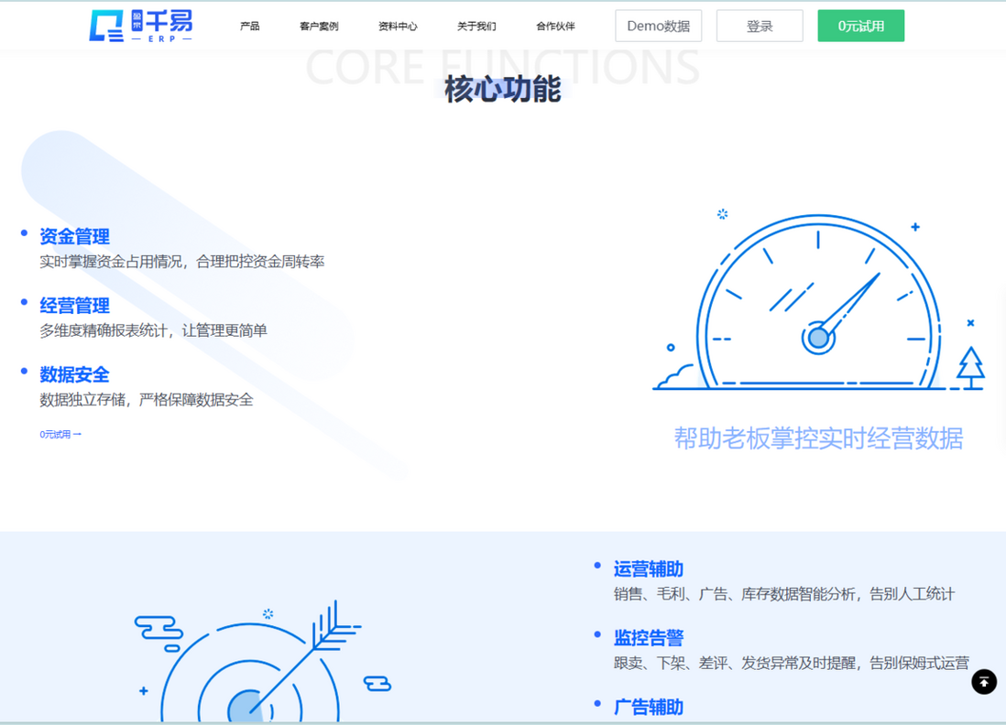The image size is (1006, 725).
Task: Select the 广告辅助 heading
Action: [x=649, y=708]
